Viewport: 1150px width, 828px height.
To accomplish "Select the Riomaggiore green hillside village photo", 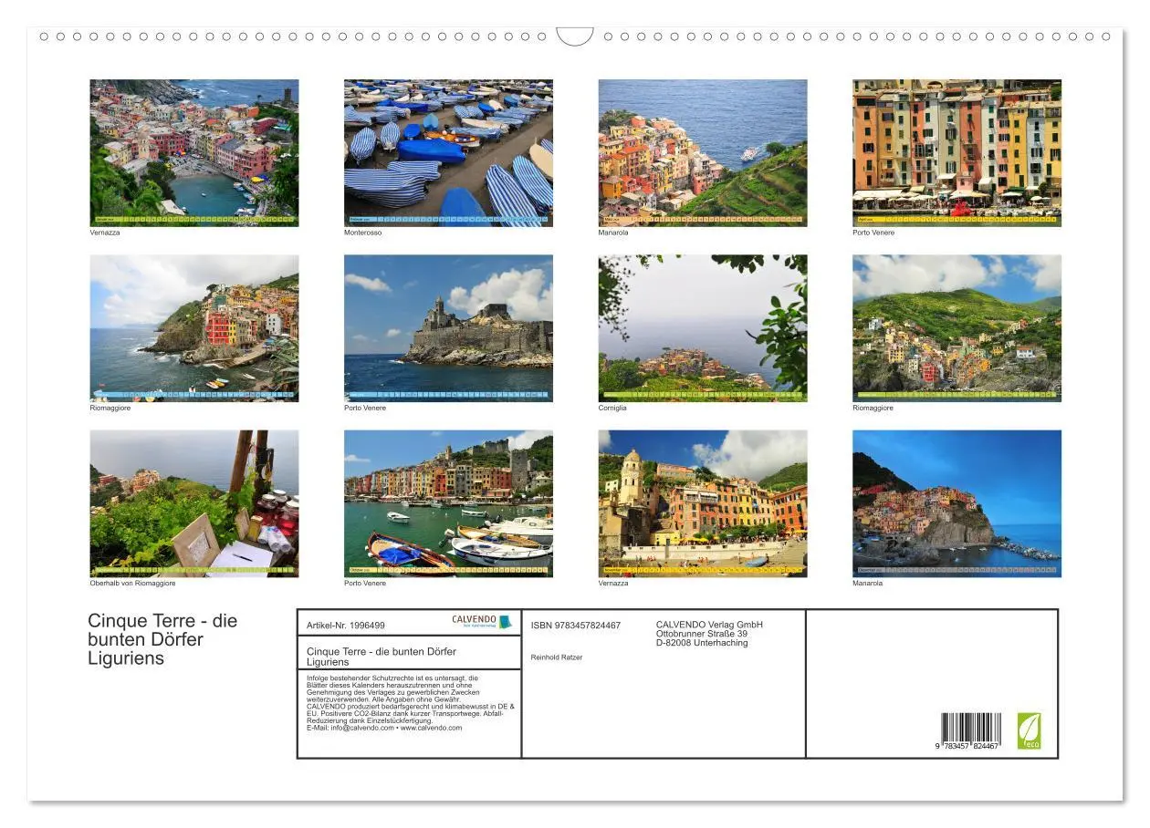I will pyautogui.click(x=957, y=328).
